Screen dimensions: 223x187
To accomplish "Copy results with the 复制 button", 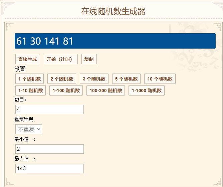I will click(89, 59).
